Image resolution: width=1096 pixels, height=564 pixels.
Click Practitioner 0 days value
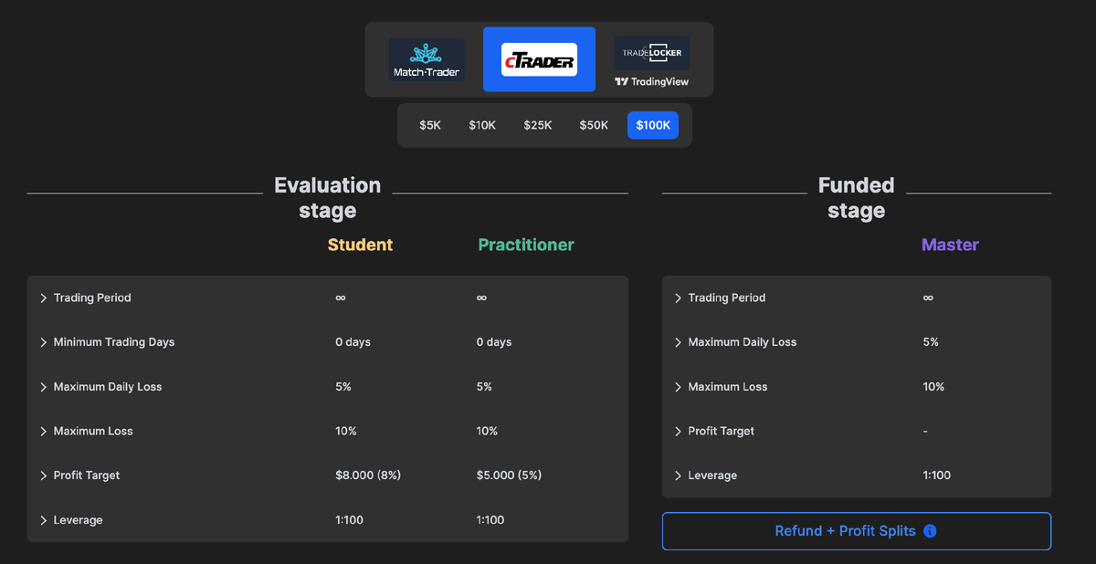[x=494, y=342]
